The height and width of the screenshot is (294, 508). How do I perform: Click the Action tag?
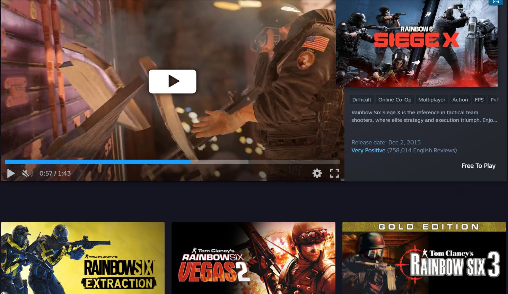(460, 100)
